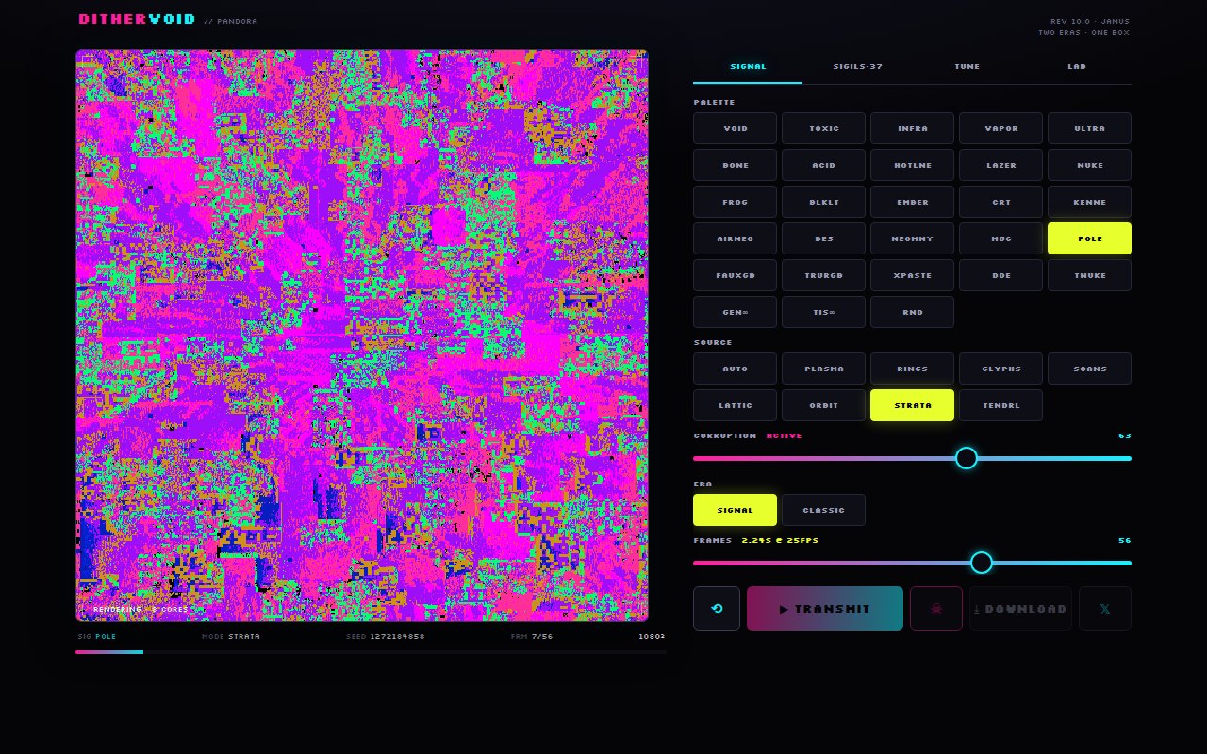Select the FauxGB palette
1207x754 pixels.
736,275
